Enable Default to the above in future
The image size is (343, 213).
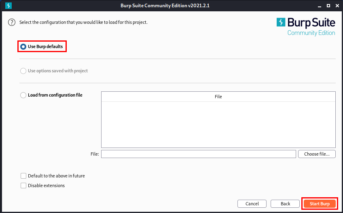point(23,176)
